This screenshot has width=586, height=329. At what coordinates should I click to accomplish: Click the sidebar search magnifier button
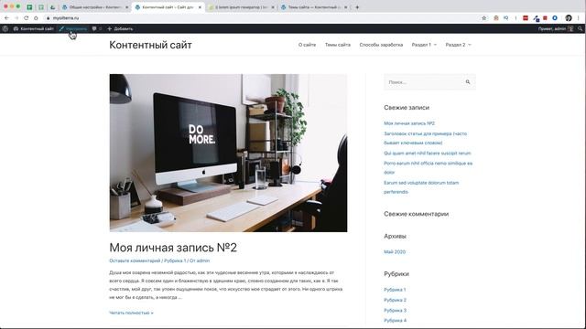pyautogui.click(x=468, y=82)
